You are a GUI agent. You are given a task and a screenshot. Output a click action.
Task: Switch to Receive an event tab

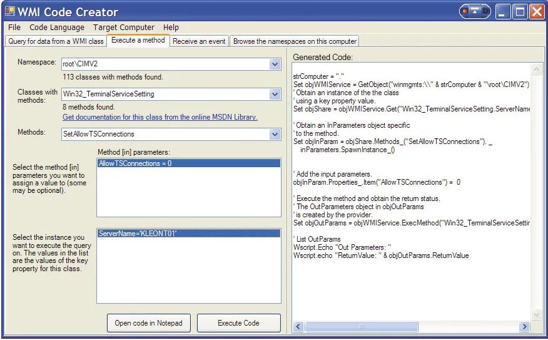[x=199, y=41]
